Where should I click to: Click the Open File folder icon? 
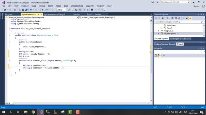[20, 10]
